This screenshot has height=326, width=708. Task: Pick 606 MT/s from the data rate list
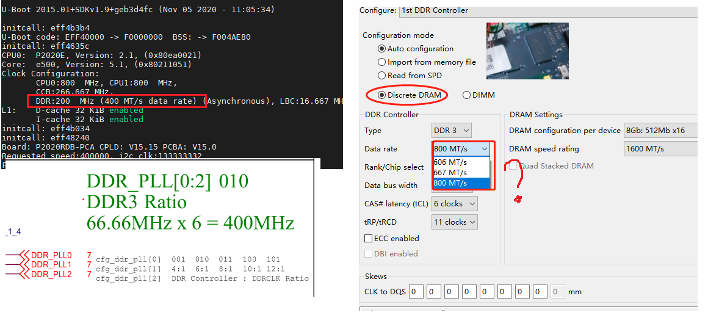click(x=461, y=162)
